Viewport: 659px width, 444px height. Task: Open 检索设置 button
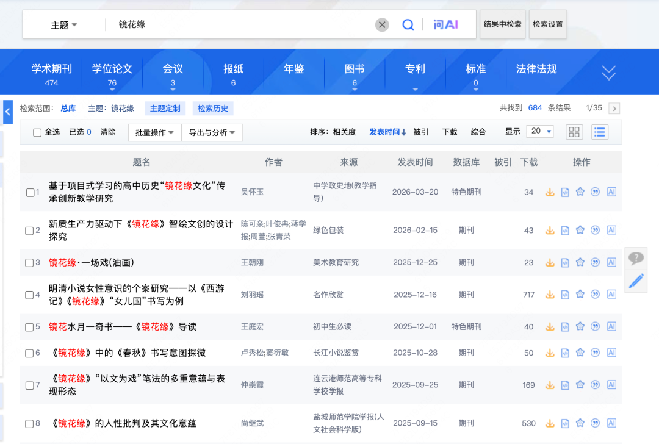pyautogui.click(x=547, y=24)
